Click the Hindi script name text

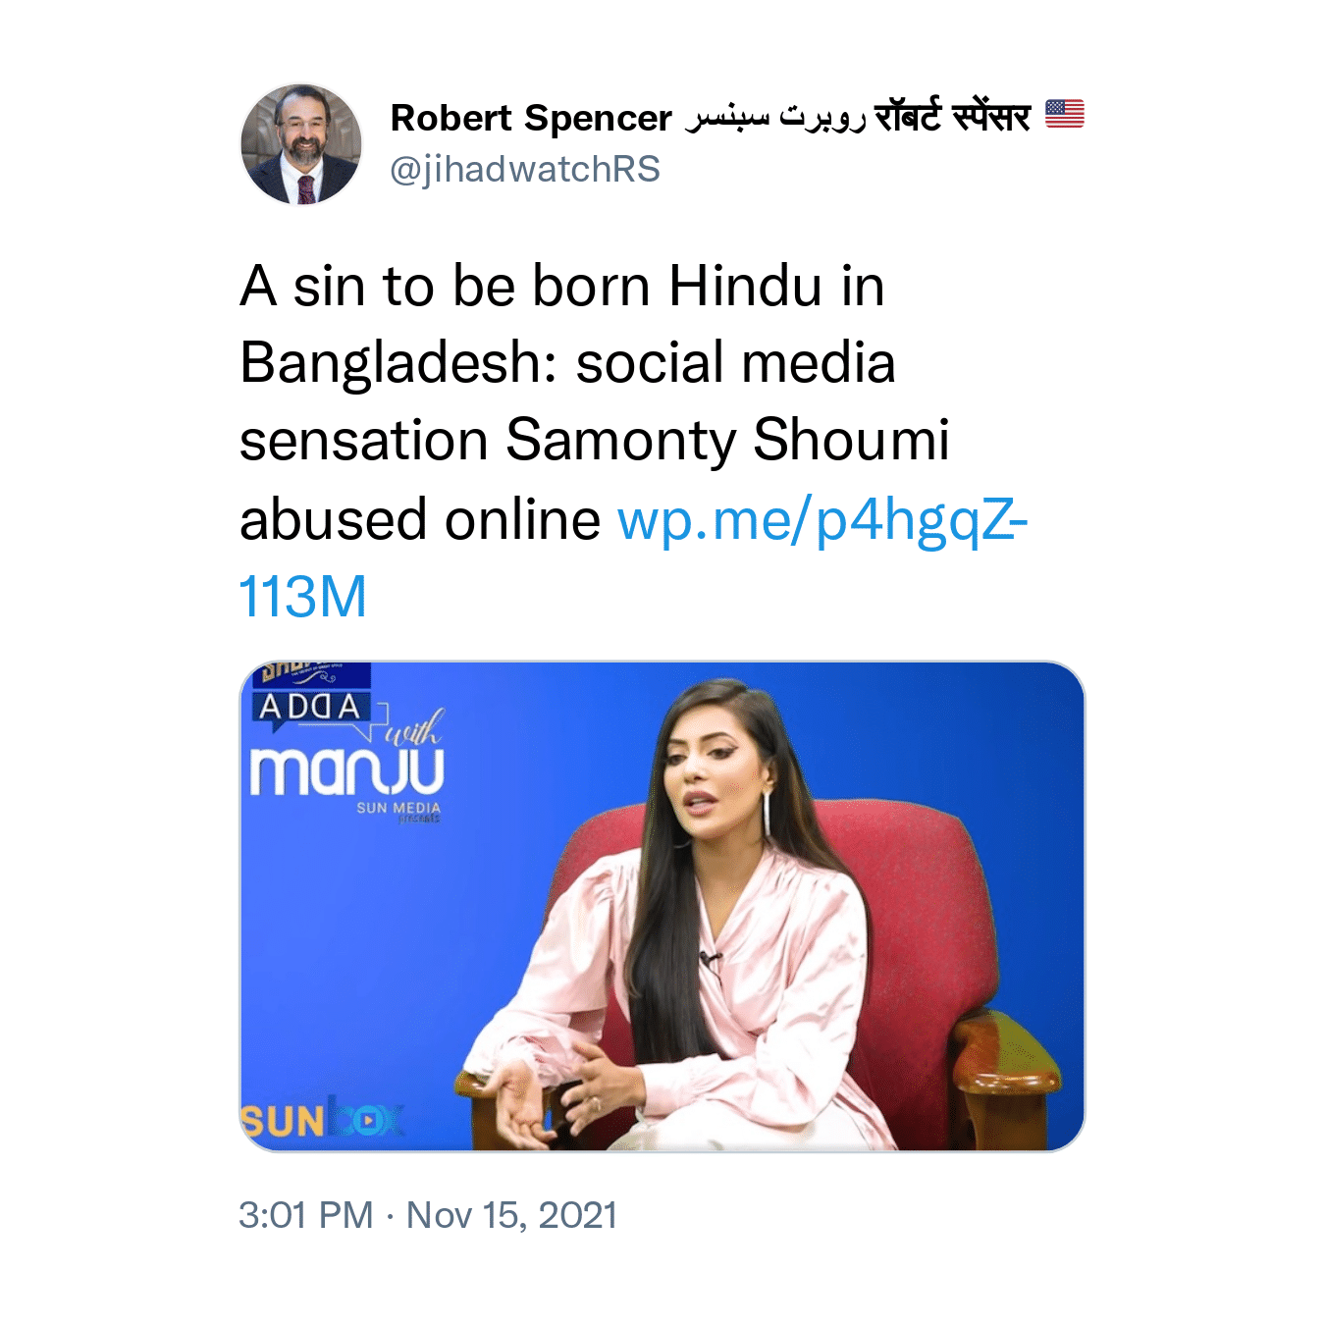click(x=952, y=116)
